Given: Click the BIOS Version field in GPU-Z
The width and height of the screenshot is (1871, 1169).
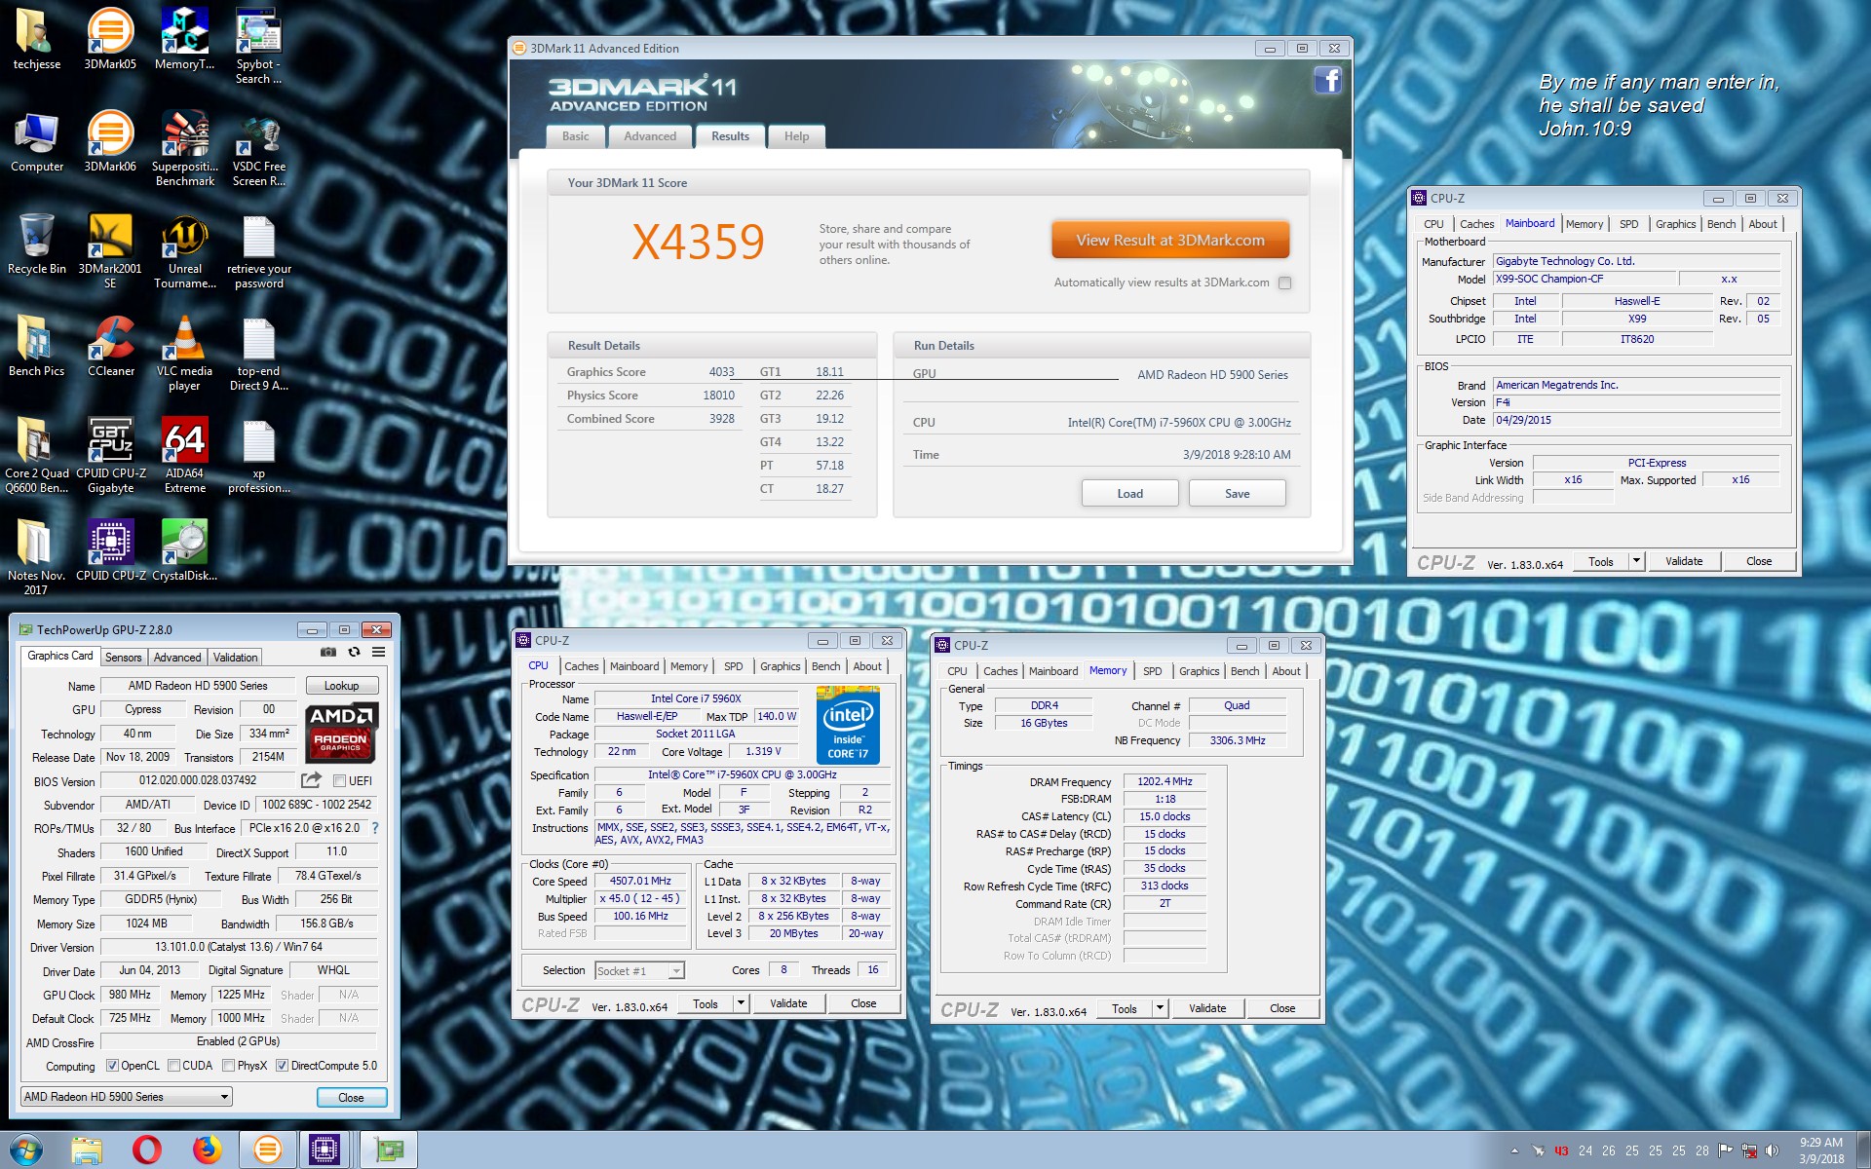Looking at the screenshot, I should tap(198, 780).
